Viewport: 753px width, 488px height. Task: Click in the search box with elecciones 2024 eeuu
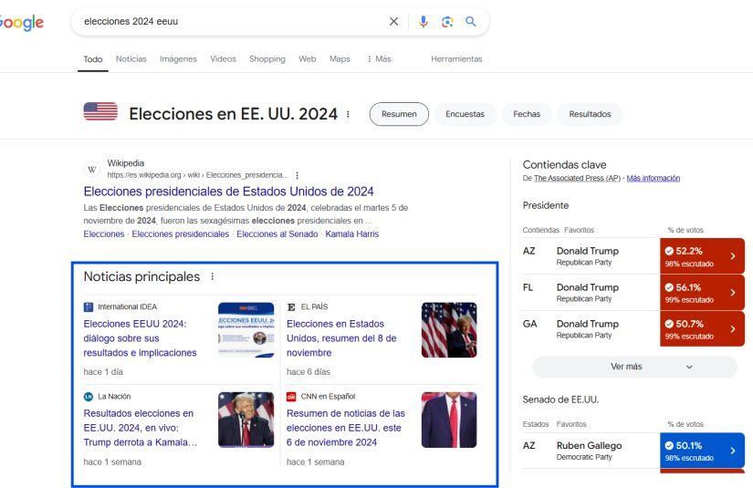(x=231, y=22)
